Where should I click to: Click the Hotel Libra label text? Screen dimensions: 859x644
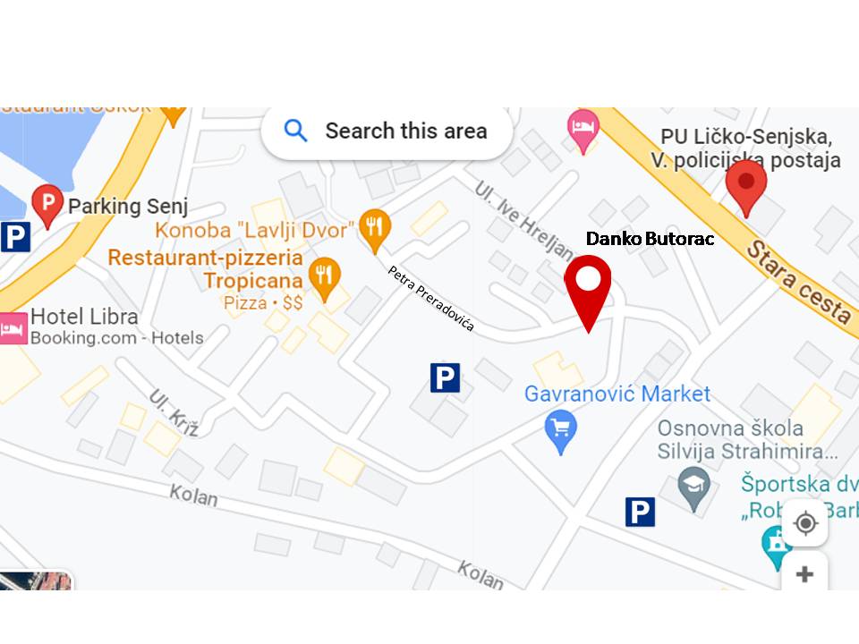84,317
